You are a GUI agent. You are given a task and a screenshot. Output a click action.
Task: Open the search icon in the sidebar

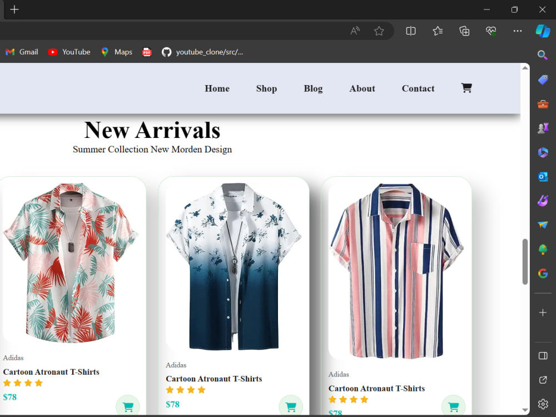pos(543,55)
